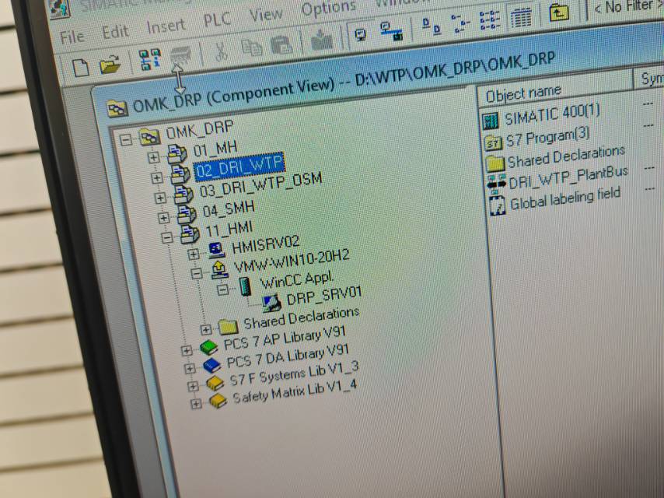Viewport: 664px width, 498px height.
Task: Expand S7 F Systems Lib V1_3
Action: (x=192, y=386)
